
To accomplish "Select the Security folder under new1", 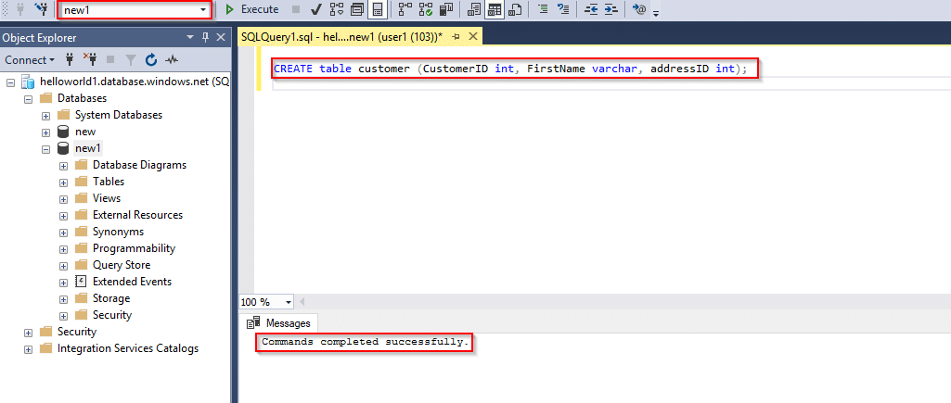I will [112, 314].
